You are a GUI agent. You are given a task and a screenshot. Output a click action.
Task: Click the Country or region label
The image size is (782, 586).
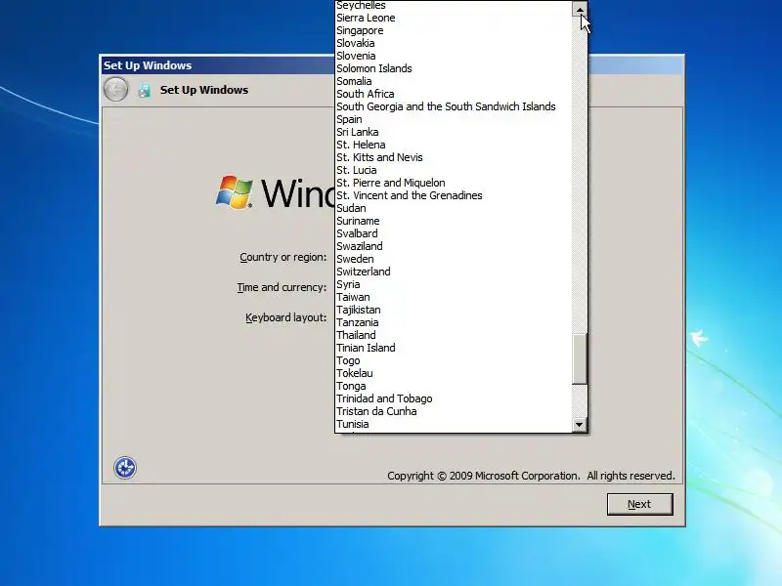click(x=282, y=257)
